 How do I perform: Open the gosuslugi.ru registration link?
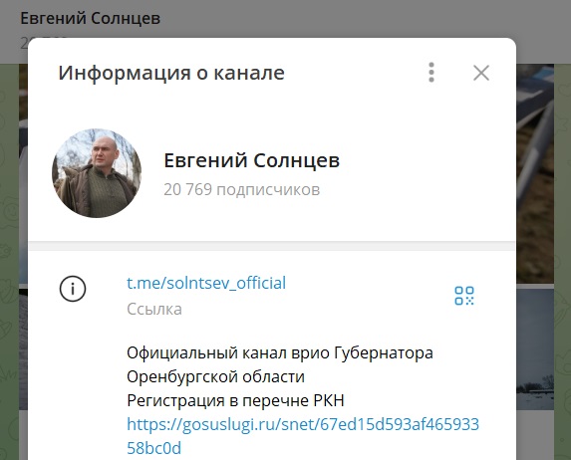303,436
